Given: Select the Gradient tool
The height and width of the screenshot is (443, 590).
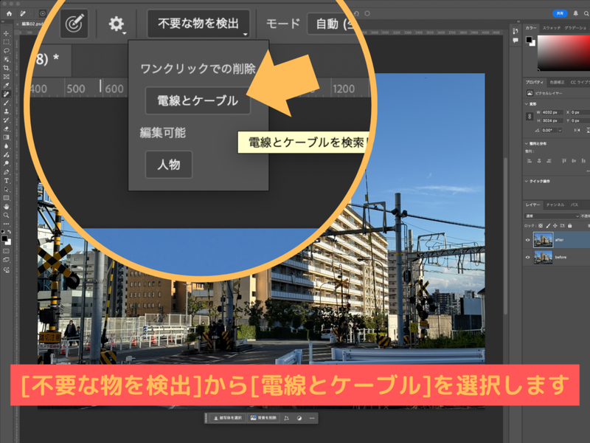Looking at the screenshot, I should [6, 137].
